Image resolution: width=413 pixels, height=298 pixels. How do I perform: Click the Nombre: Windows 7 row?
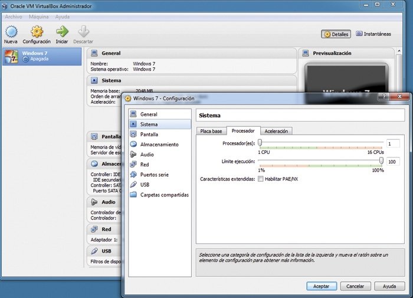pos(123,64)
